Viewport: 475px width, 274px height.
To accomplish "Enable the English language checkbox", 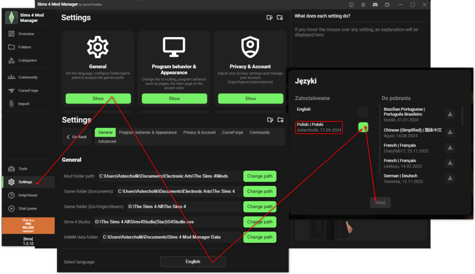I will point(363,112).
